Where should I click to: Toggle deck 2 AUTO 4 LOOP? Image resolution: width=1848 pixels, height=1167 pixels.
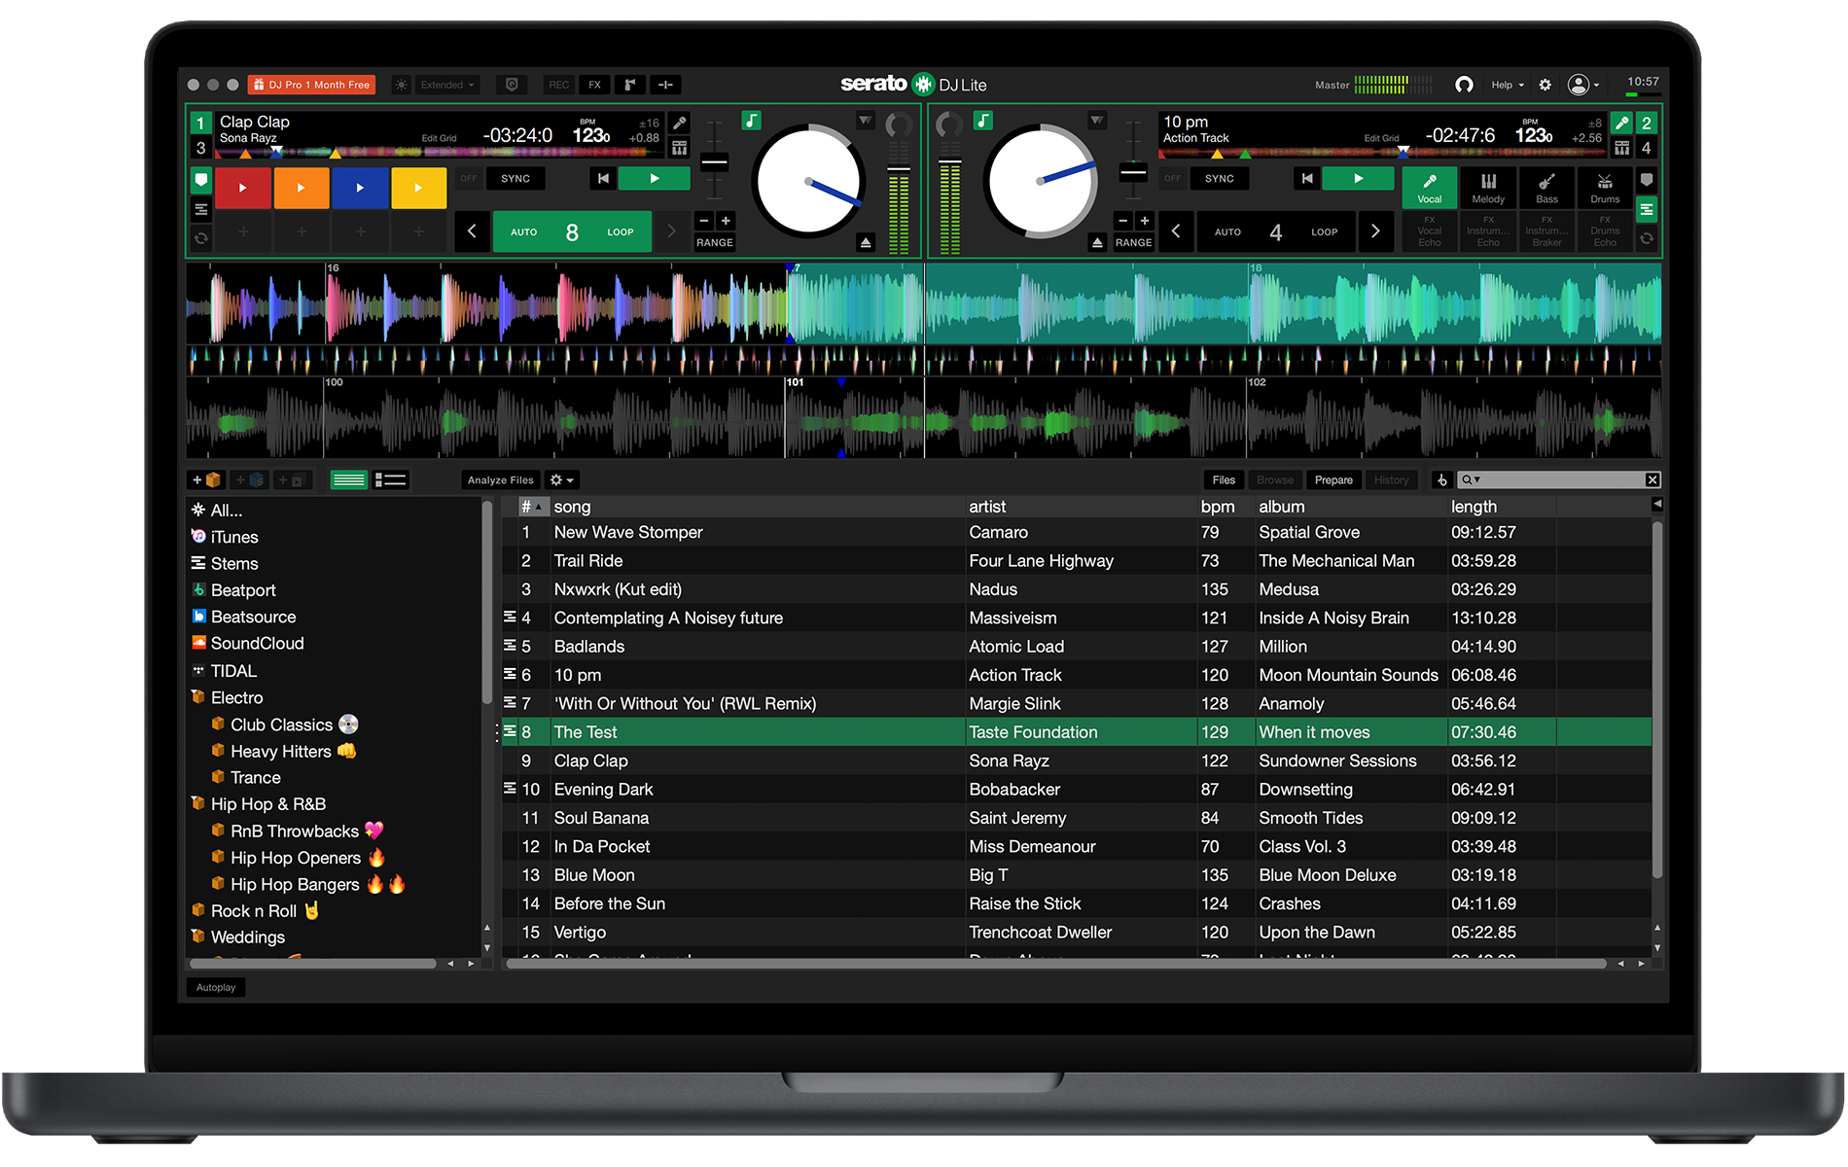point(1275,231)
